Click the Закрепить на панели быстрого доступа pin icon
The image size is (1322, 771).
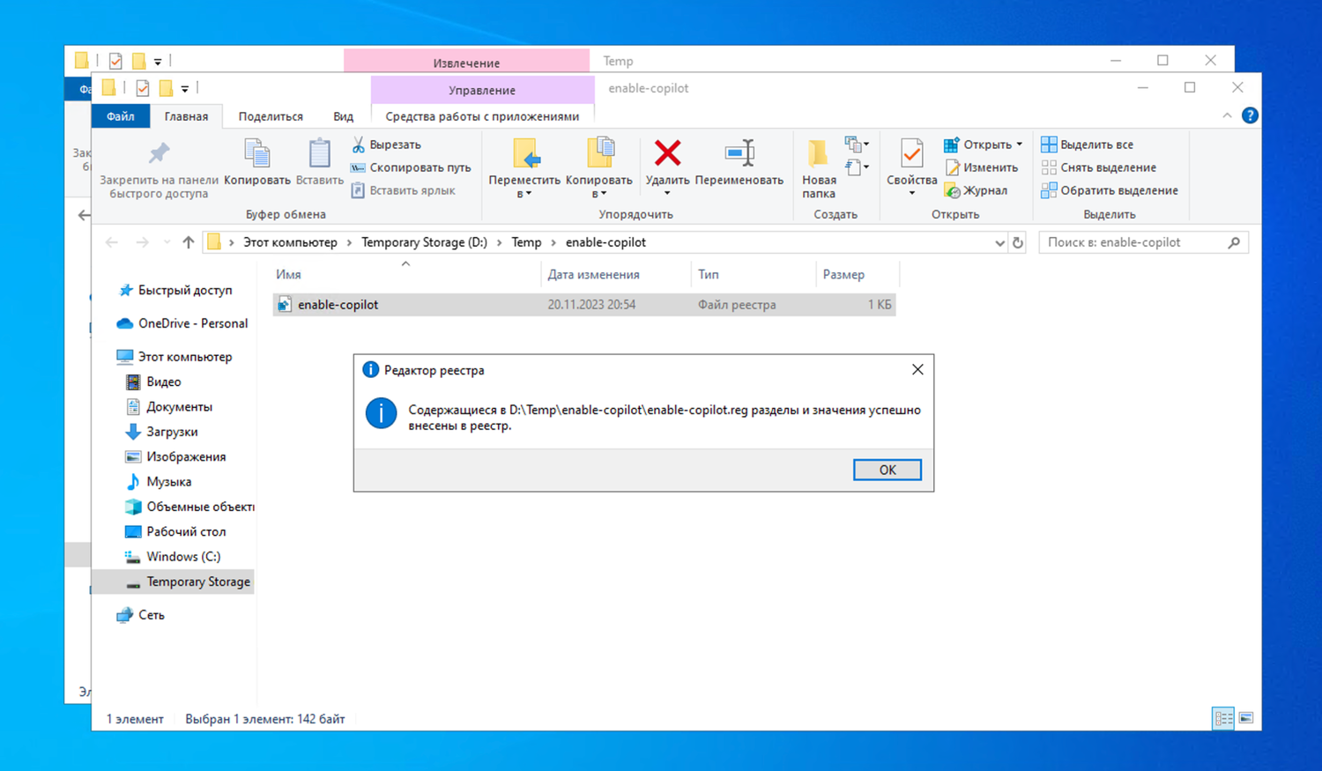click(159, 153)
